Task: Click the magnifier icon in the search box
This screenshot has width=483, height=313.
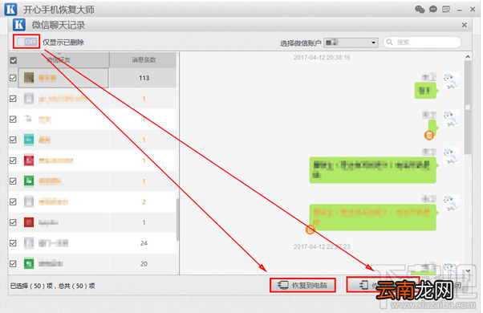Action: (x=390, y=42)
